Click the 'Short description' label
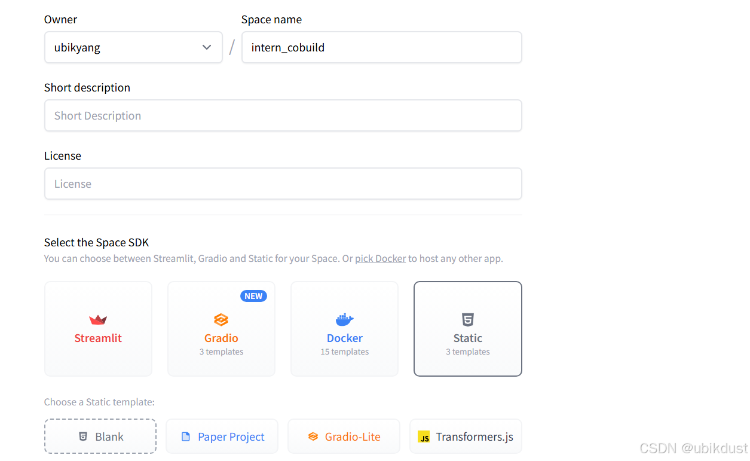 pyautogui.click(x=87, y=88)
